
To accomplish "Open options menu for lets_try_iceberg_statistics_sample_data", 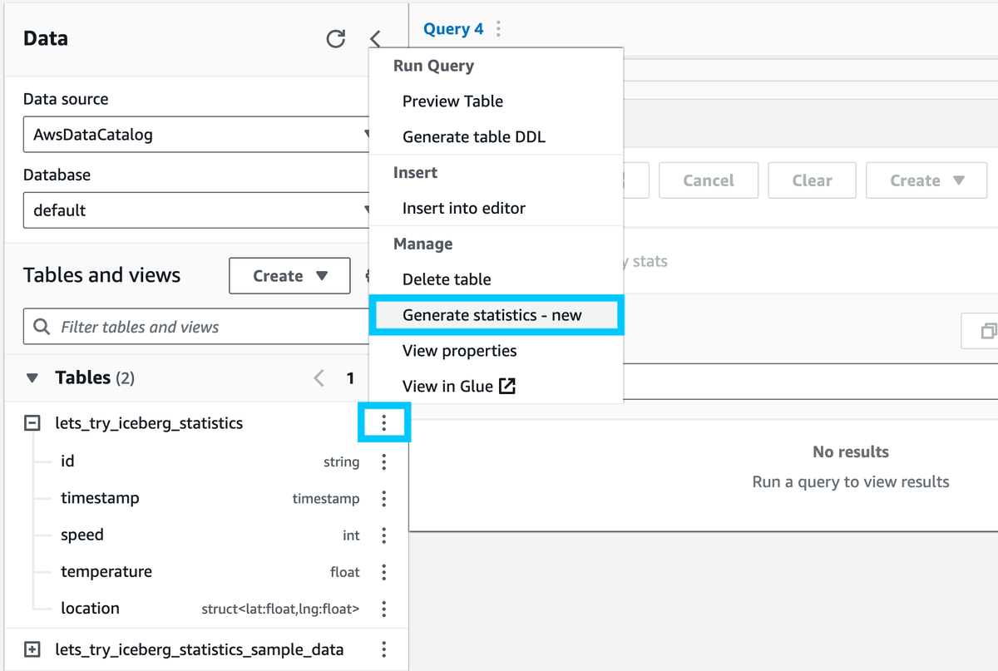I will coord(383,649).
